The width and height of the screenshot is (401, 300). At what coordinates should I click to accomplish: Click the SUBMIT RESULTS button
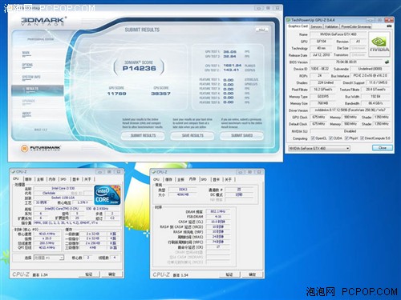[143, 136]
